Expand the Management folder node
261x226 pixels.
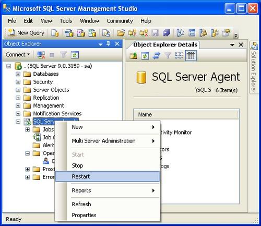coord(18,106)
